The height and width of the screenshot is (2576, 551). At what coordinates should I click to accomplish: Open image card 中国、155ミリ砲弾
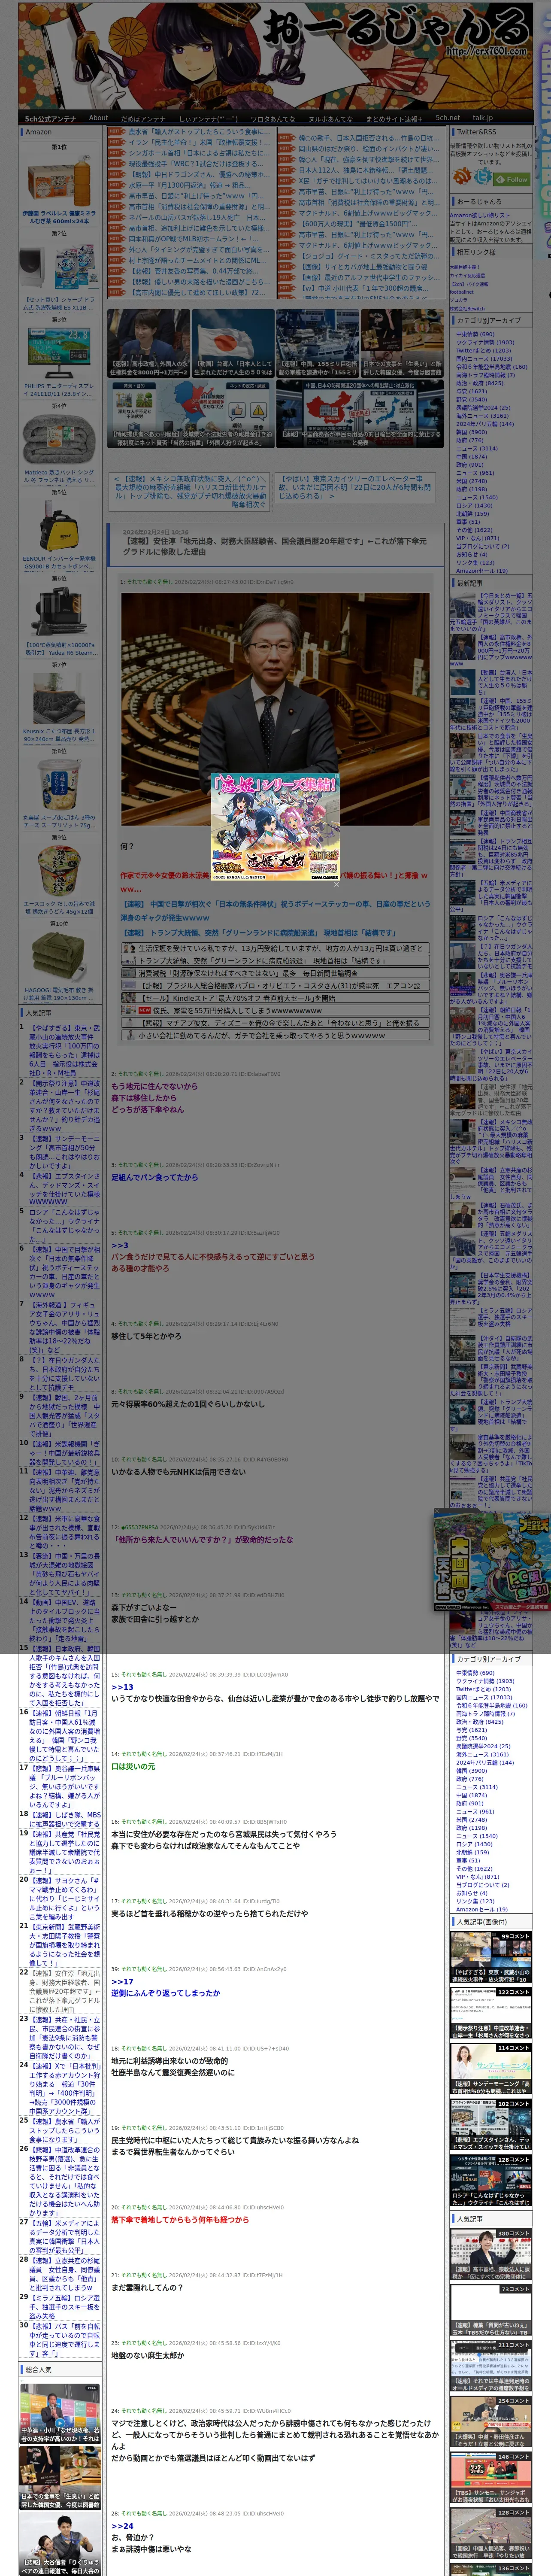pyautogui.click(x=317, y=343)
